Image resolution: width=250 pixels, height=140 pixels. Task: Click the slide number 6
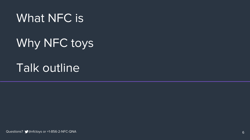coord(243,132)
